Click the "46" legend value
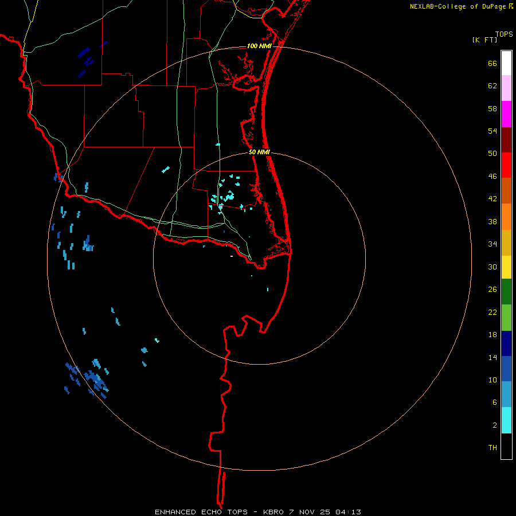 tap(492, 177)
